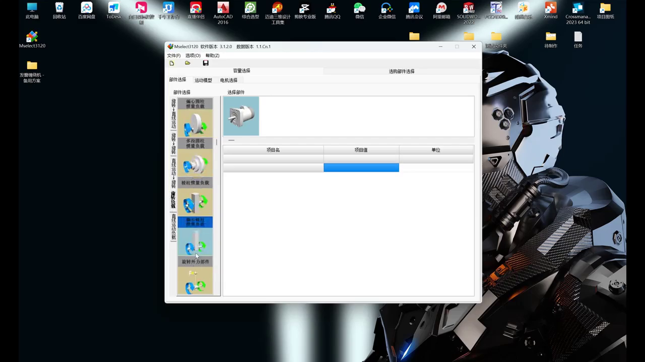Open the 文件(F) menu
The image size is (645, 362).
(173, 55)
